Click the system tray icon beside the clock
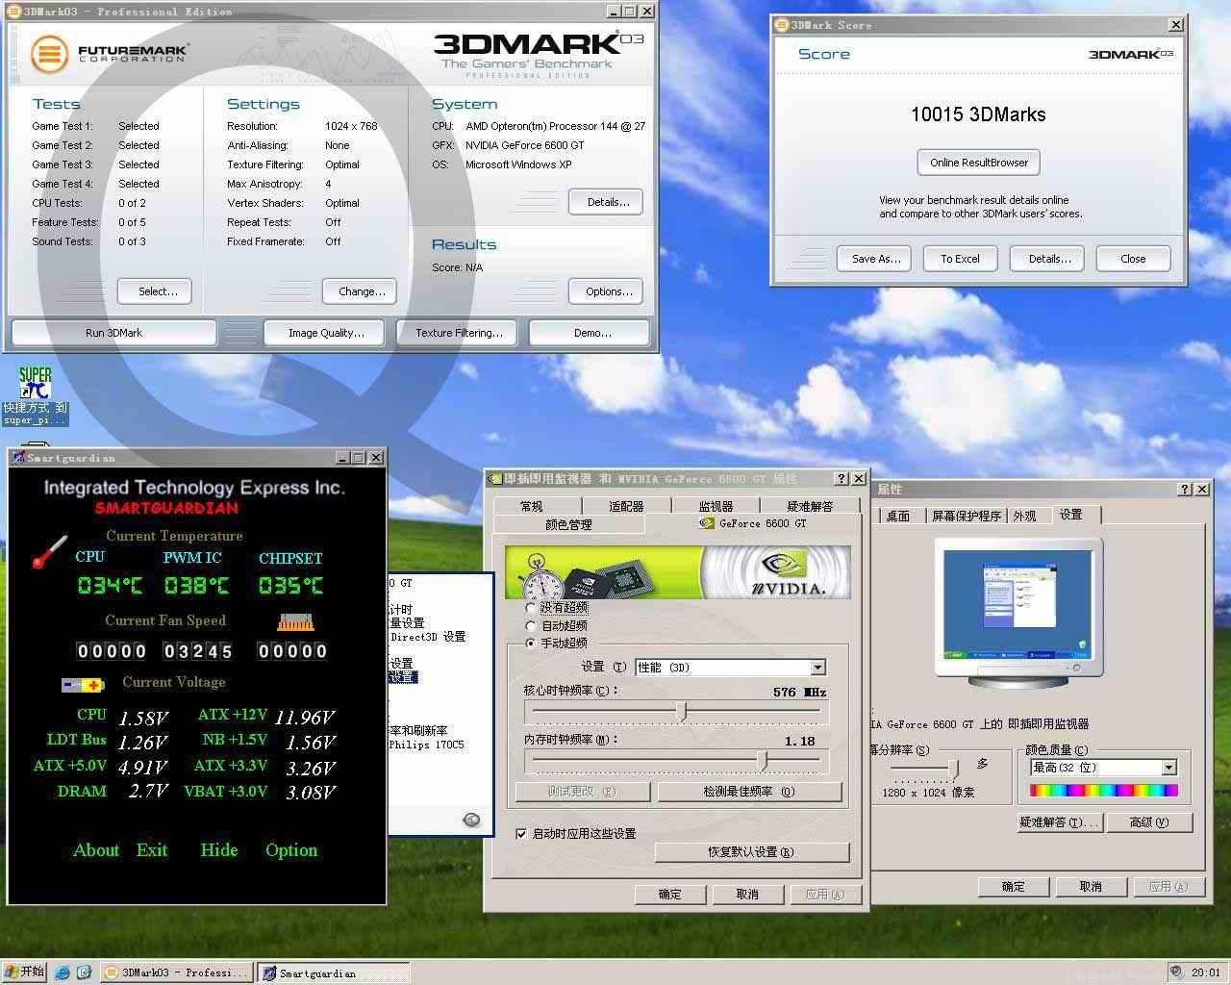Image resolution: width=1231 pixels, height=985 pixels. pos(1176,972)
